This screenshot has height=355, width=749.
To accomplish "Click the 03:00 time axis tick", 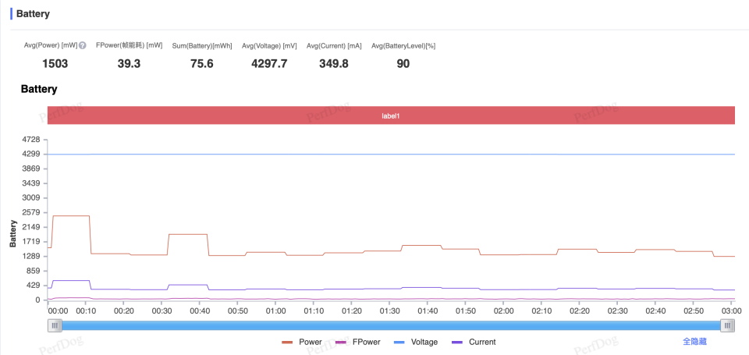I will (x=731, y=311).
